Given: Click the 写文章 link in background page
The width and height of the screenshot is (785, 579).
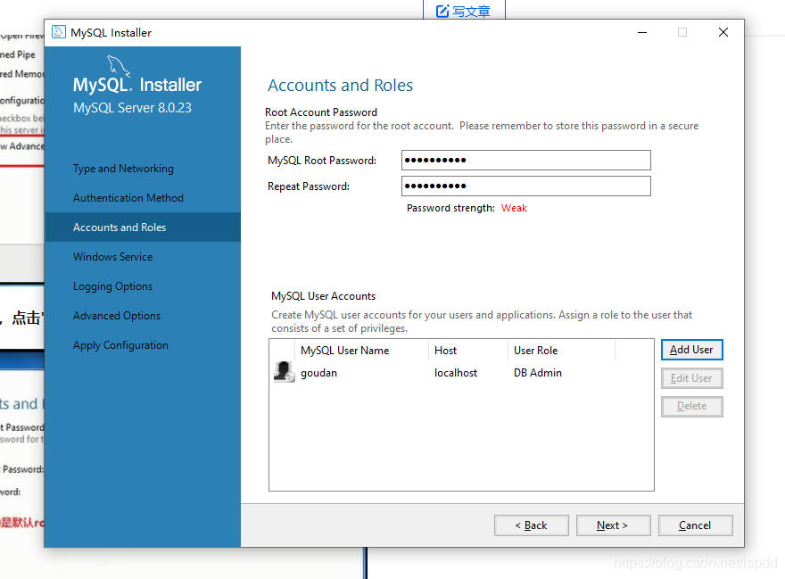Looking at the screenshot, I should coord(471,11).
